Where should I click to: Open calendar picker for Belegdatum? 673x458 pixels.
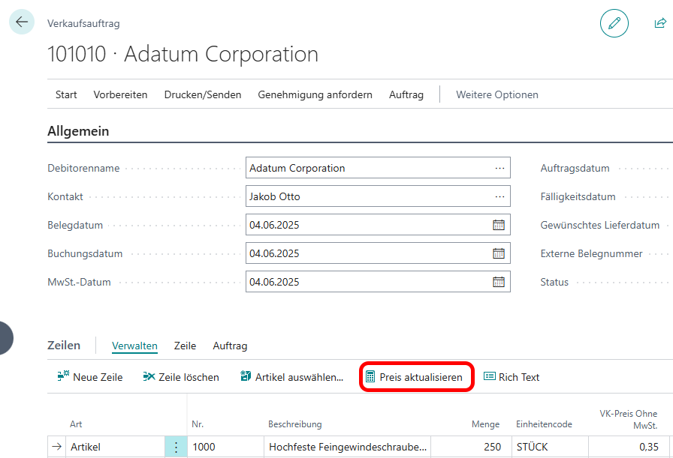click(499, 225)
